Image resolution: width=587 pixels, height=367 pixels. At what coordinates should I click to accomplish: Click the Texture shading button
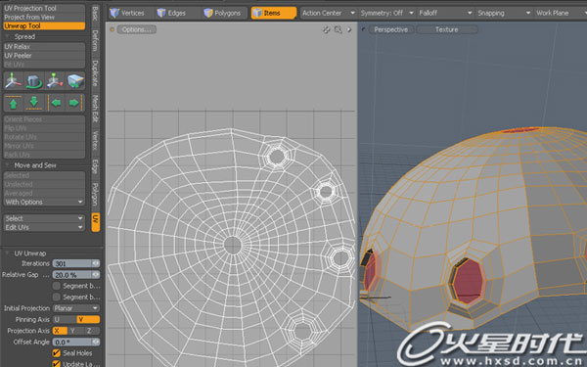(447, 29)
